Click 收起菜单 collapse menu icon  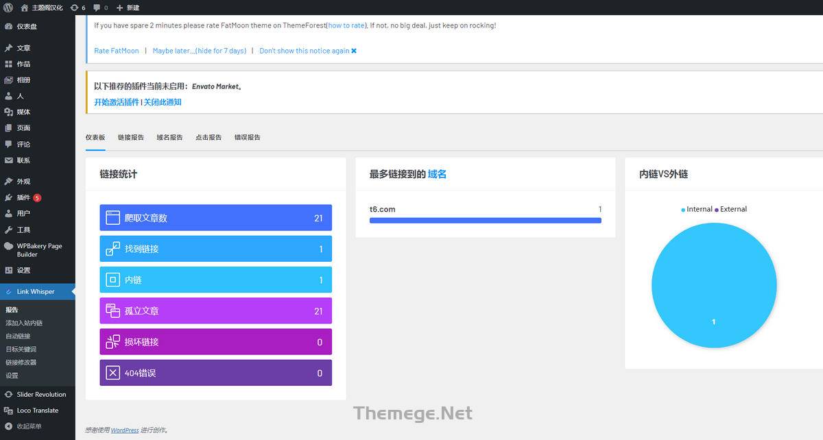click(8, 426)
